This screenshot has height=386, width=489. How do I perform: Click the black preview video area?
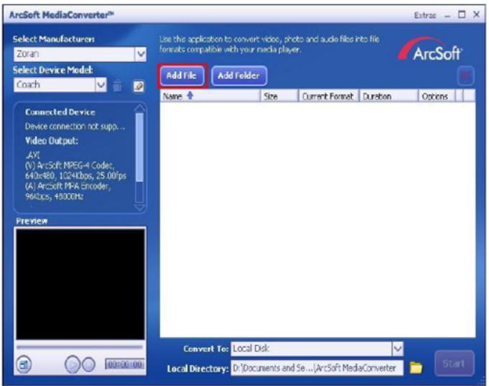coord(80,284)
